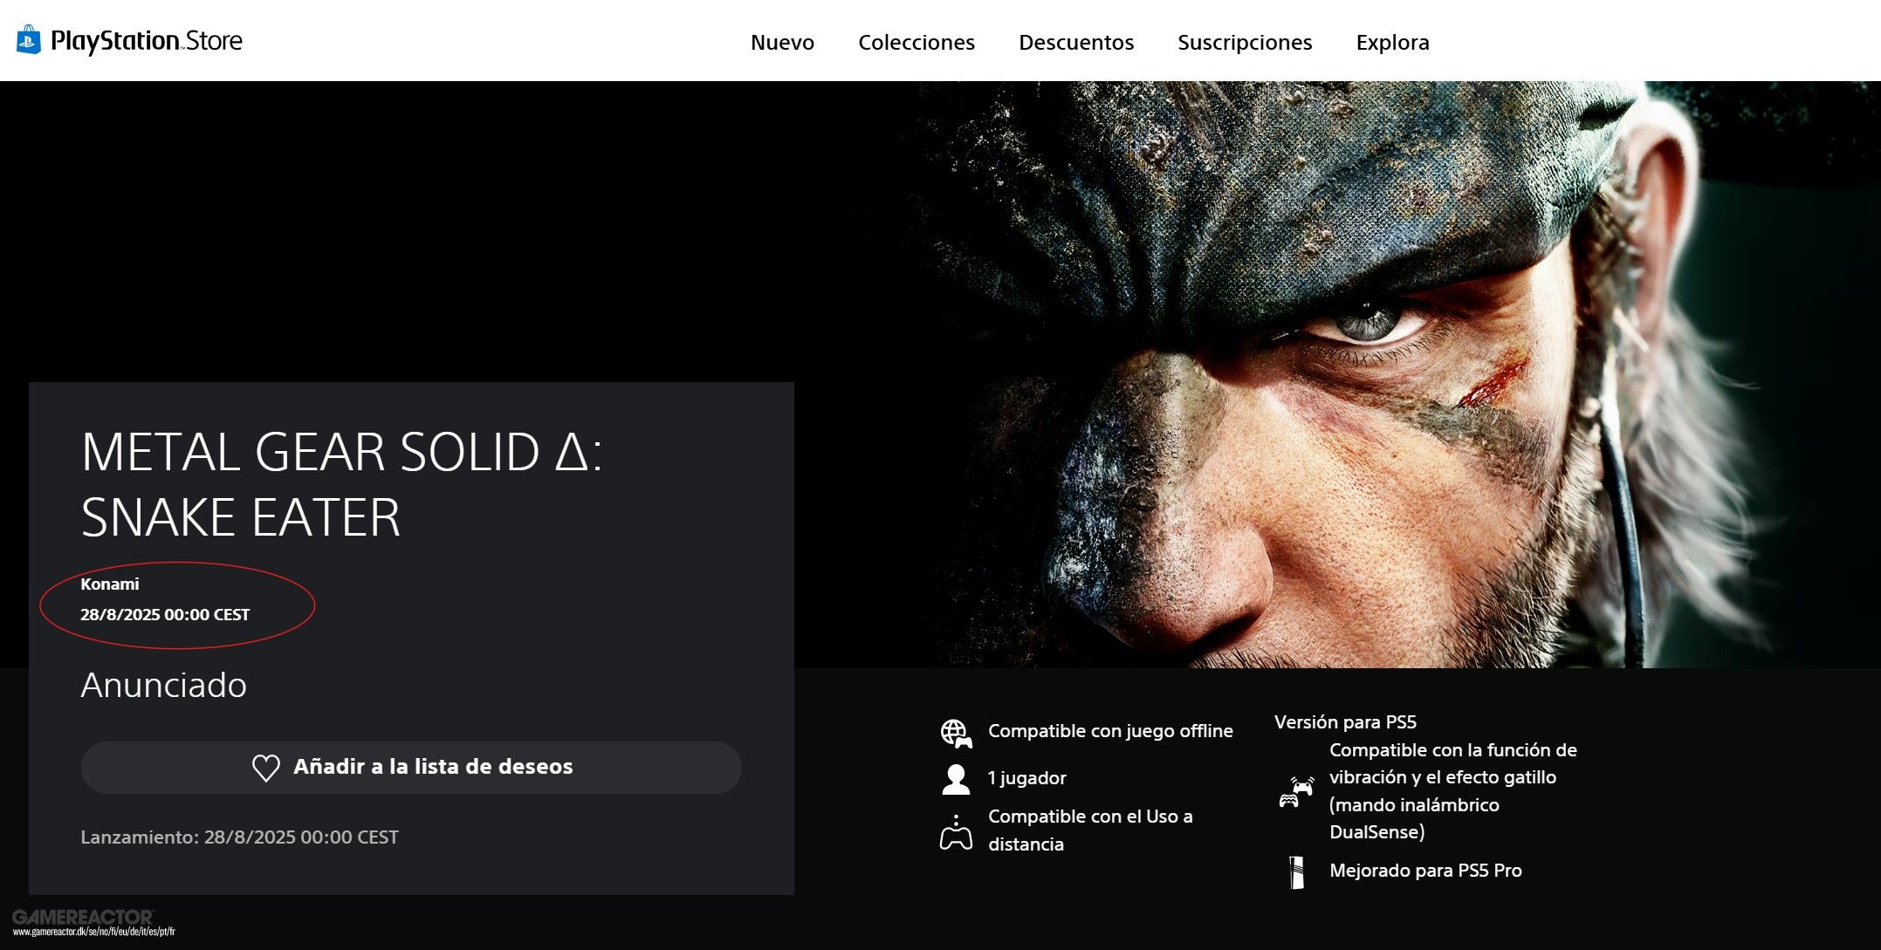This screenshot has width=1881, height=950.
Task: Click the Añadir a la lista de deseos button
Action: [x=411, y=767]
